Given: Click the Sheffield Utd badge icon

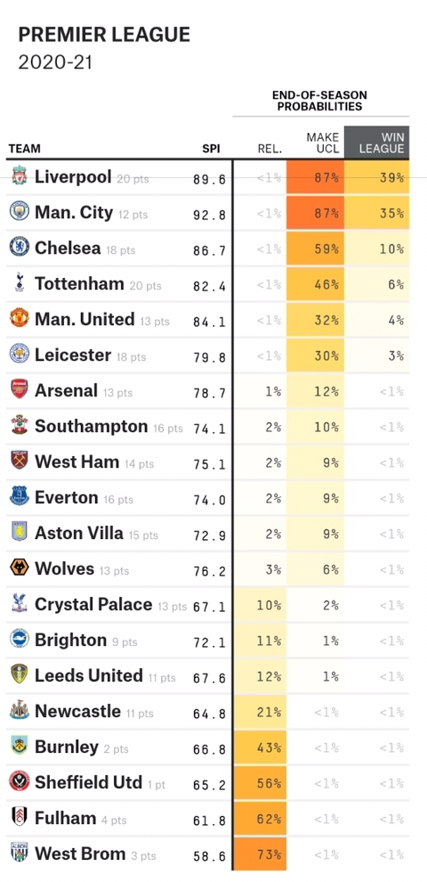Looking at the screenshot, I should (19, 780).
